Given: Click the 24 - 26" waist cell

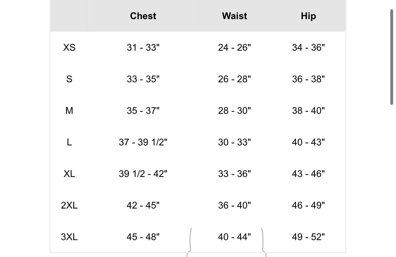Looking at the screenshot, I should 234,48.
